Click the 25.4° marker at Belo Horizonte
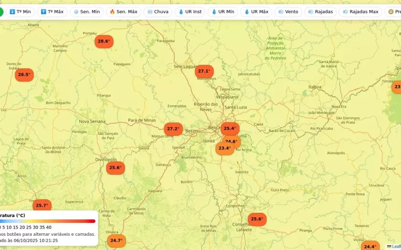 coord(230,129)
